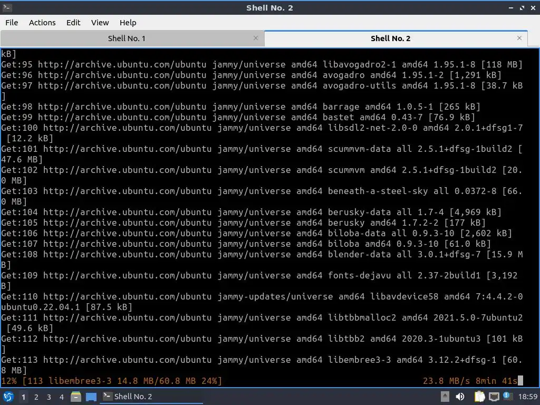Click the Get:105 berusky line
This screenshot has height=405, width=540.
(x=243, y=223)
